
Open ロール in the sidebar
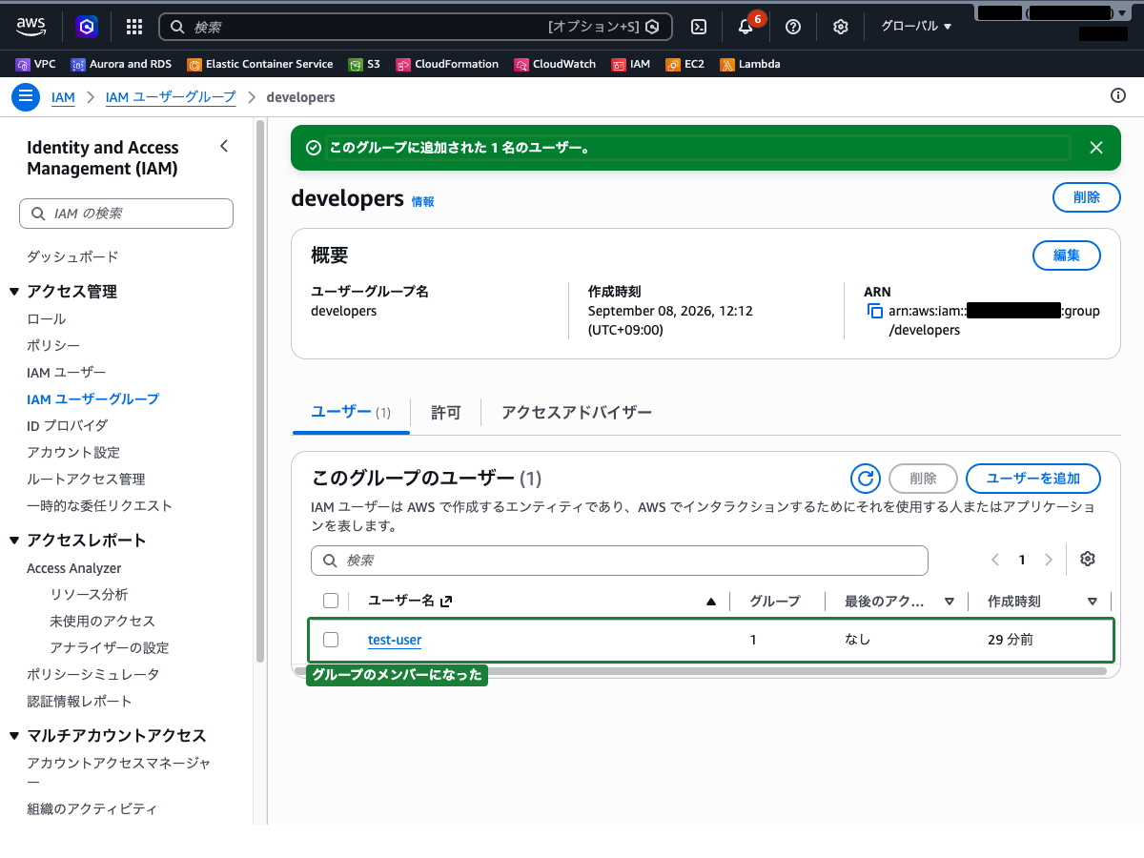tap(47, 318)
